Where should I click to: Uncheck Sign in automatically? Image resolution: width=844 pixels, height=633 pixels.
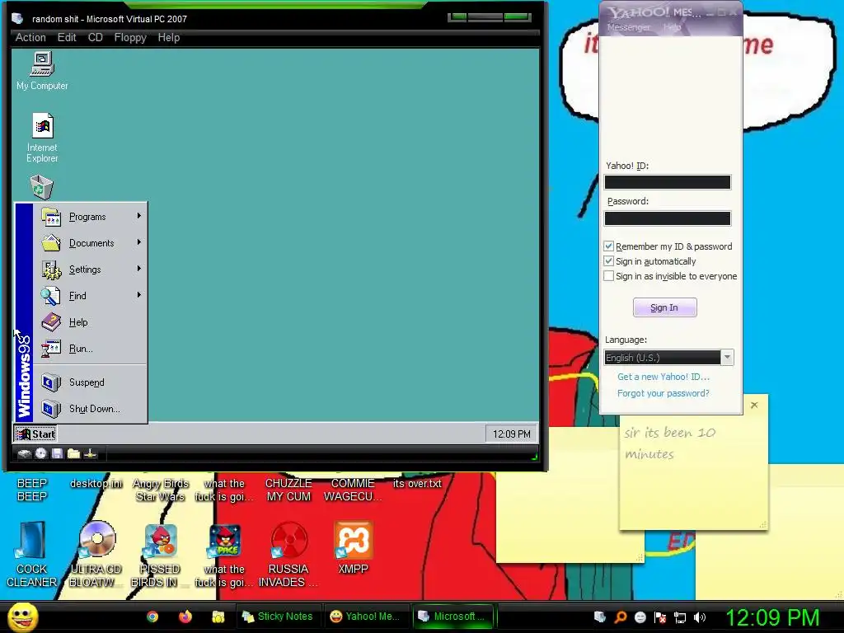609,261
